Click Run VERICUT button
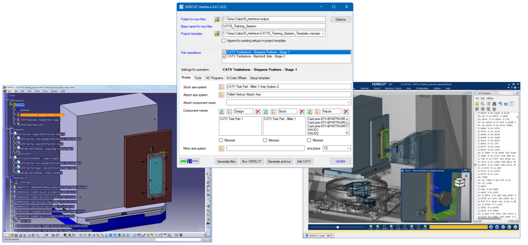Image resolution: width=528 pixels, height=245 pixels. 252,162
